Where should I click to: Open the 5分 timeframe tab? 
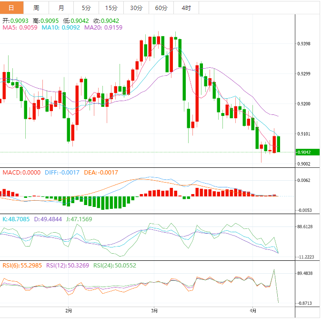pos(86,8)
